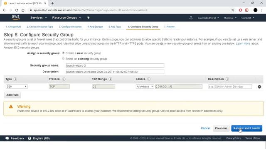Open the Mumbai region dropdown
This screenshot has width=266, height=149.
(x=230, y=18)
